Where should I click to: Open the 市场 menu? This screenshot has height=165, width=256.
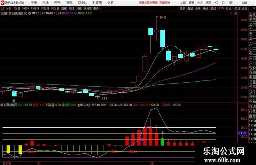(x=46, y=3)
